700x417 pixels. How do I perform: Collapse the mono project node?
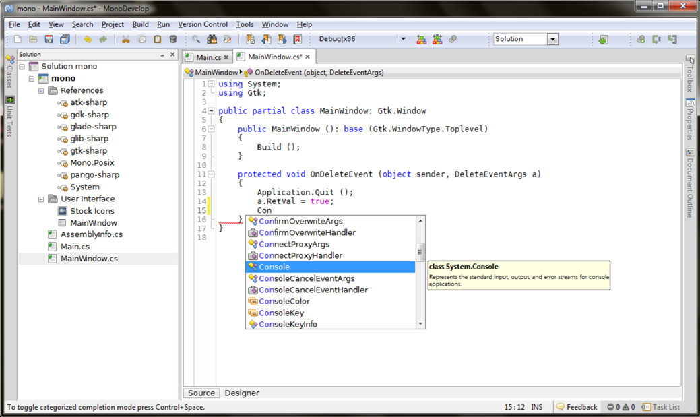click(31, 79)
